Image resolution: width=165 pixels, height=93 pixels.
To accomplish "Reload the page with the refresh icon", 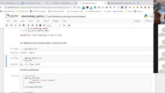I will tap(1, 7).
